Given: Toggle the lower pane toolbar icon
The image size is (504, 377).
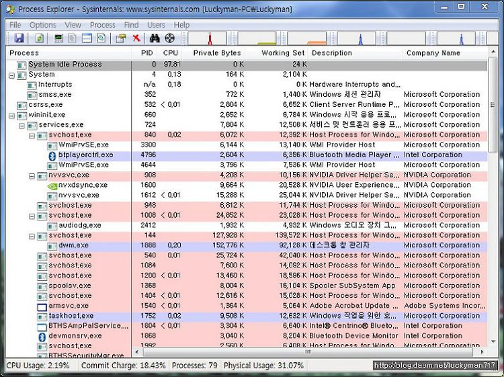Looking at the screenshot, I should [87, 38].
